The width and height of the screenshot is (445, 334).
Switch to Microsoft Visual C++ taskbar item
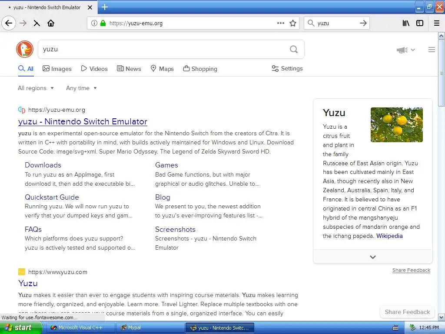point(80,328)
